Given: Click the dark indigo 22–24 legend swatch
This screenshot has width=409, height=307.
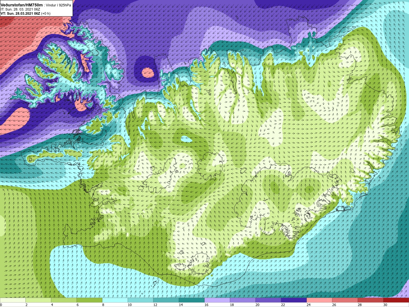Looking at the screenshot, I should 294,300.
